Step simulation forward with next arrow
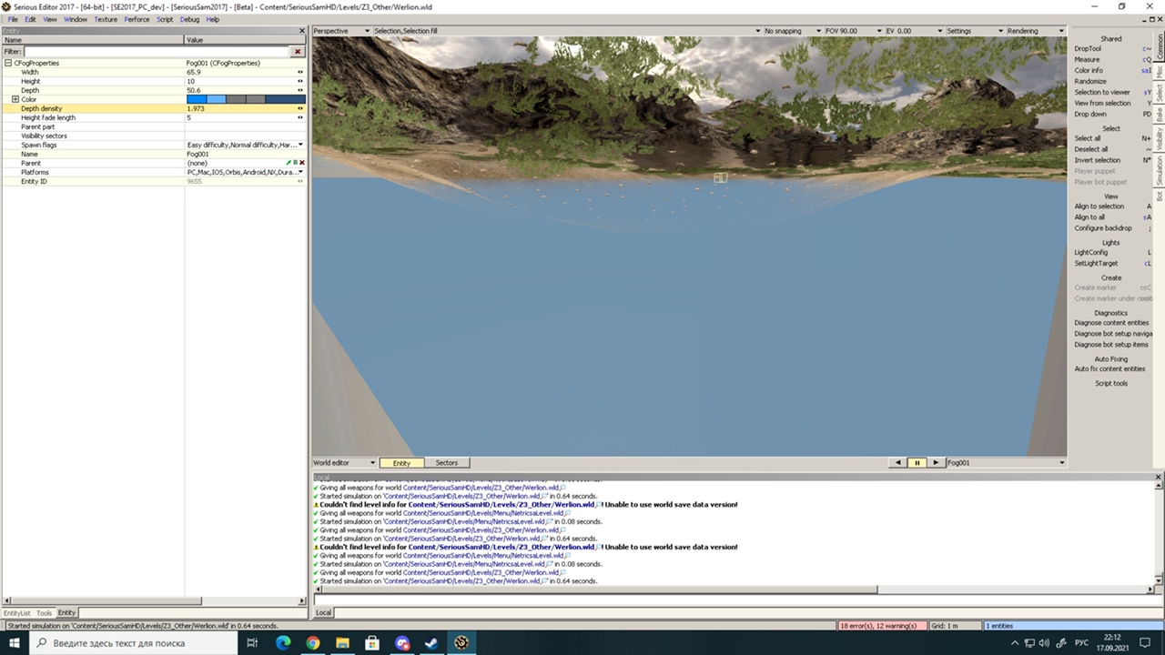1165x655 pixels. coord(936,463)
